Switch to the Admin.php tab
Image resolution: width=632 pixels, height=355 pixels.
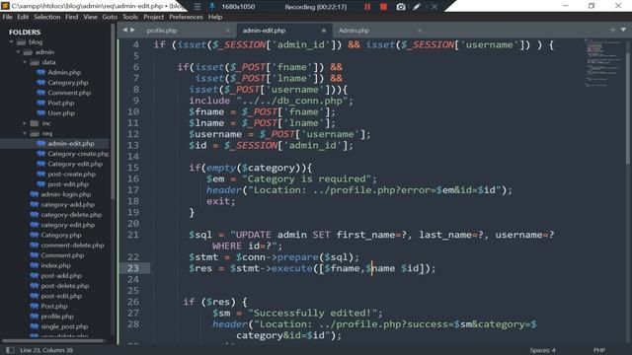(354, 31)
